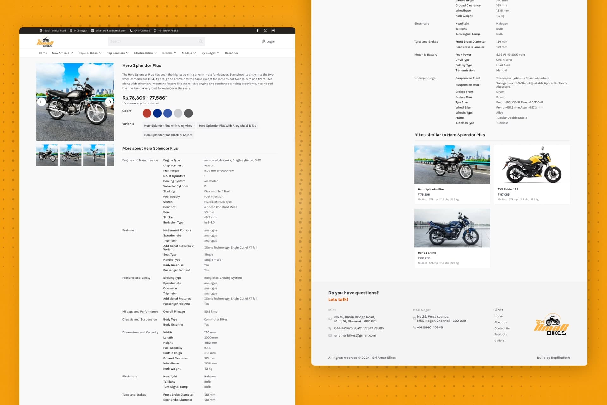Select the Alloy wheel & i3s variant
Image resolution: width=607 pixels, height=405 pixels.
pyautogui.click(x=228, y=125)
